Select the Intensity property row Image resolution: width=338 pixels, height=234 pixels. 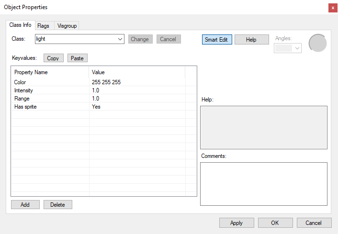(50, 90)
